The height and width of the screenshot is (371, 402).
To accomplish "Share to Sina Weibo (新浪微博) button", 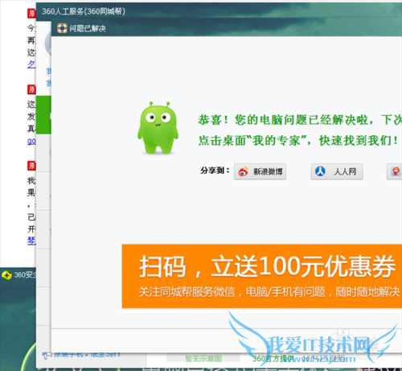I will 260,171.
